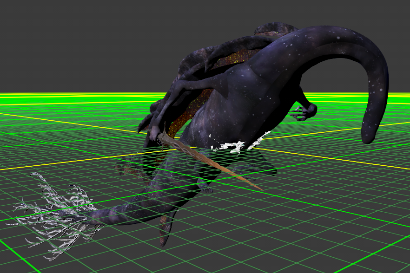This screenshot has height=273, width=410.
Task: Select the white fragment patch near the creature's waist
Action: 239,143
